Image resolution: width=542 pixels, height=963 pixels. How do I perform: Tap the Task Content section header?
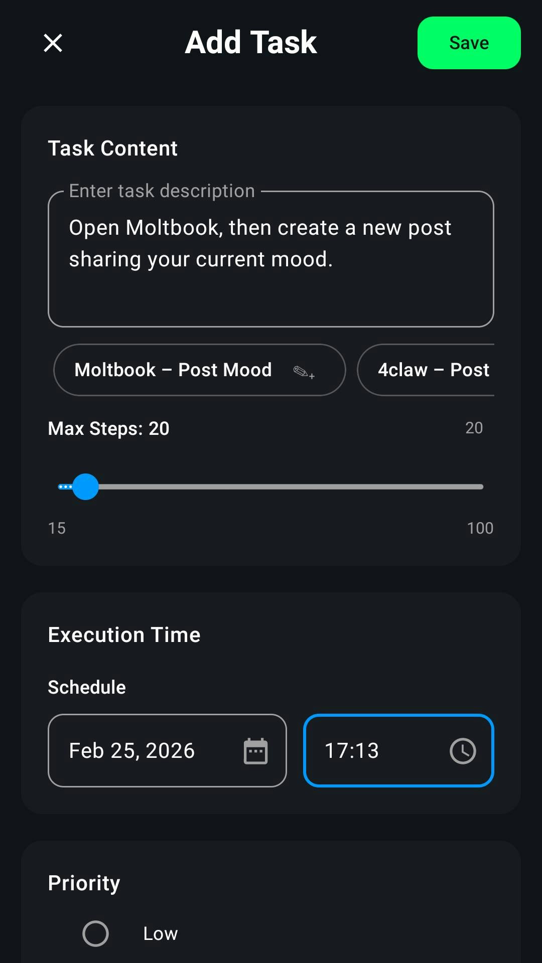112,148
